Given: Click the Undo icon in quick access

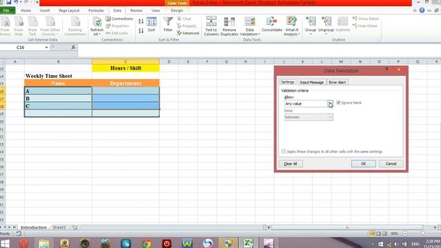Looking at the screenshot, I should click(x=17, y=2).
